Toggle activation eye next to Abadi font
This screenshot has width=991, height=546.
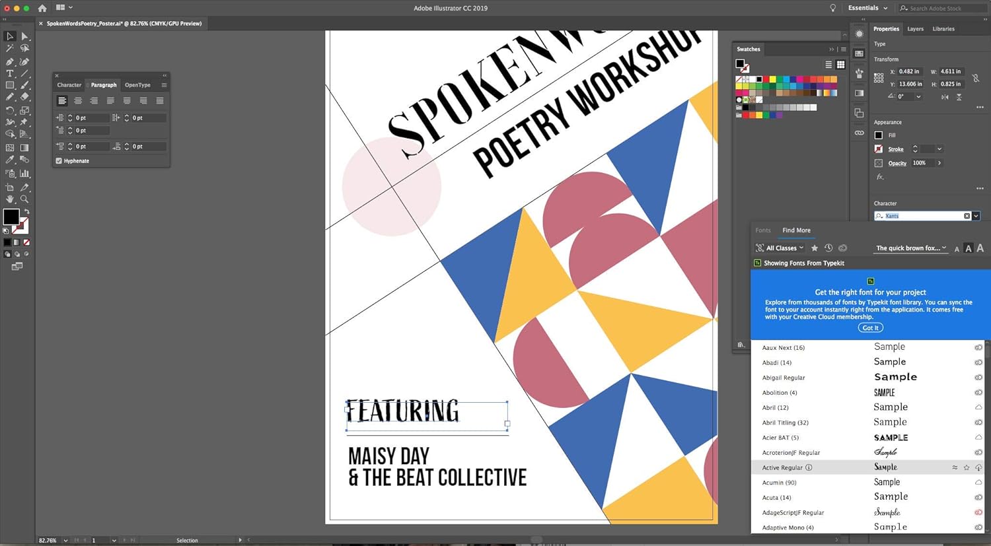[978, 362]
